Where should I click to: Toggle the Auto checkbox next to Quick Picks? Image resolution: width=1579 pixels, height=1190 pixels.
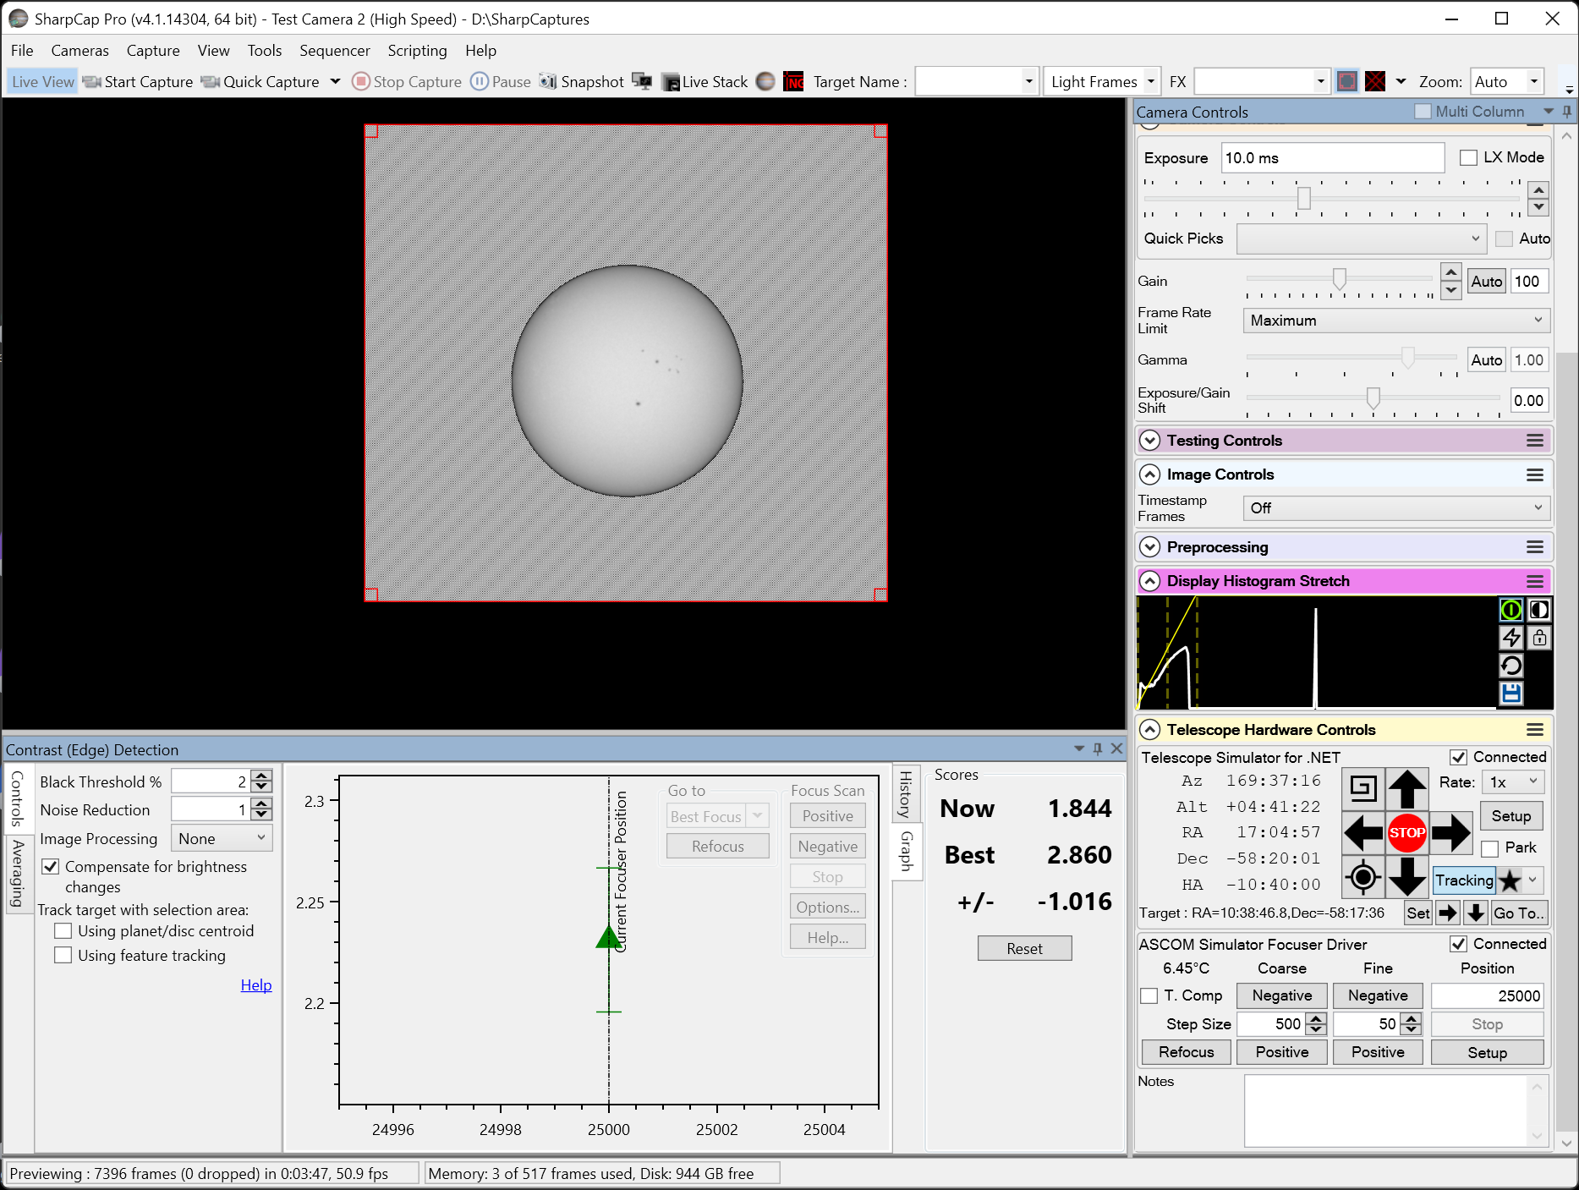tap(1504, 239)
